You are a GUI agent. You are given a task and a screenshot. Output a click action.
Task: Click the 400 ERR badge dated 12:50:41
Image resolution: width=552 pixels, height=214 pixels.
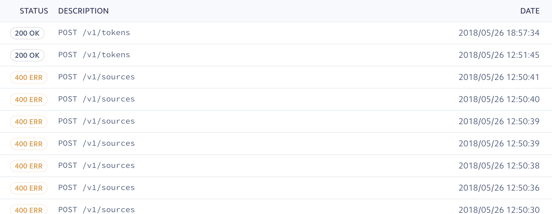click(29, 77)
